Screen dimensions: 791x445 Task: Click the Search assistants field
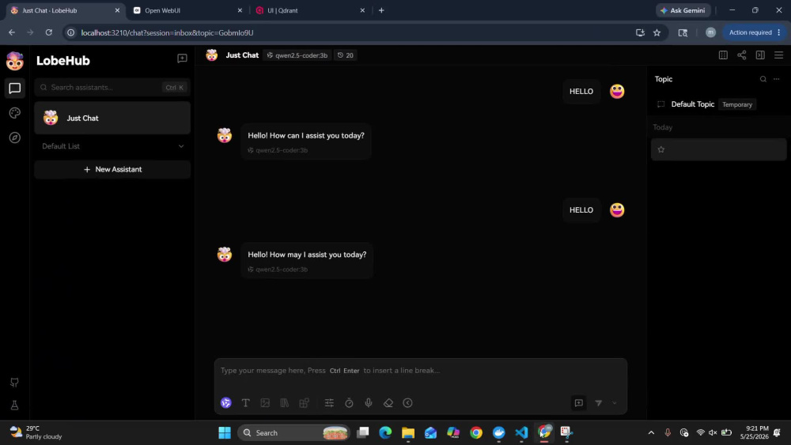(112, 87)
